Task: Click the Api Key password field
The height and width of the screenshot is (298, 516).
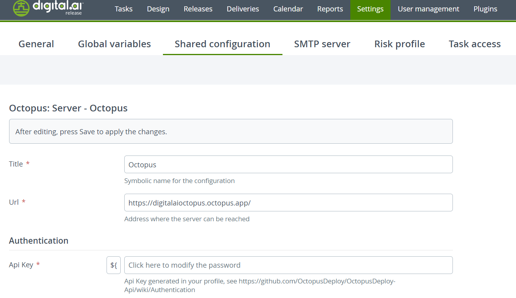Action: [288, 265]
